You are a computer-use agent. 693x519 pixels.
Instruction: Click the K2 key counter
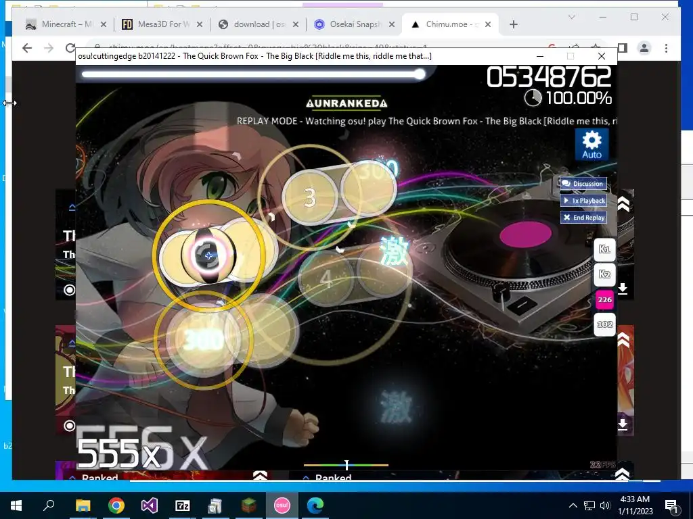click(604, 274)
